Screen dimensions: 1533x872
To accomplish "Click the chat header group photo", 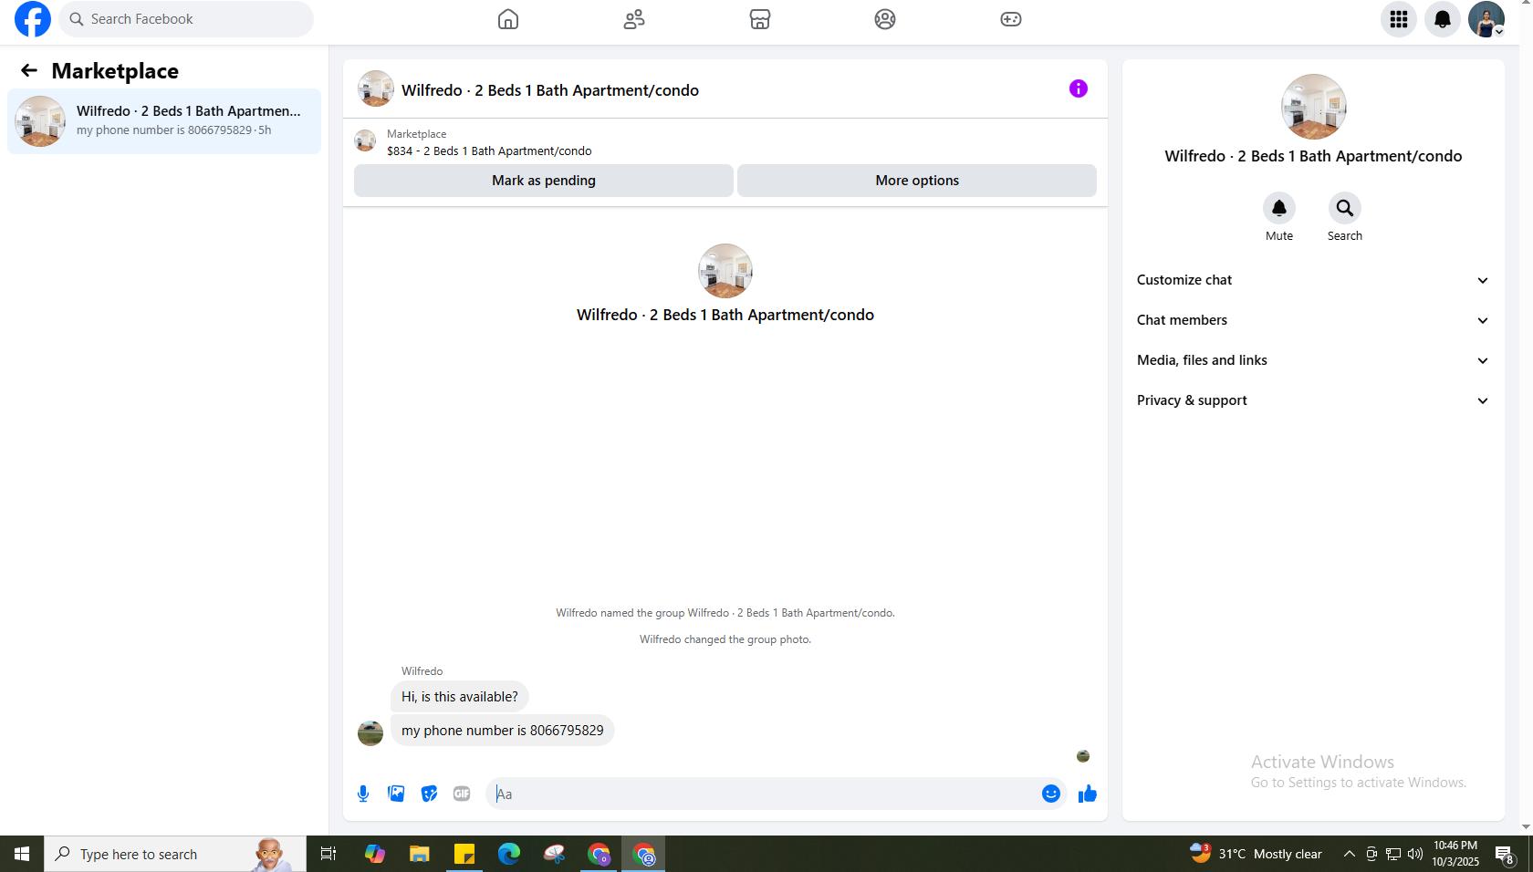I will tap(376, 88).
